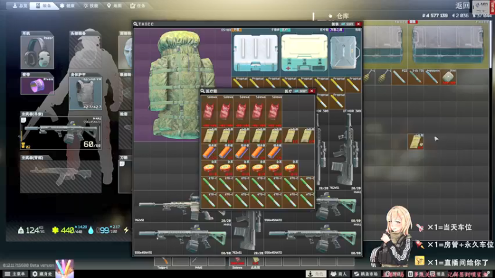Select the Rivals armband slot item
495x278 pixels.
pyautogui.click(x=37, y=85)
